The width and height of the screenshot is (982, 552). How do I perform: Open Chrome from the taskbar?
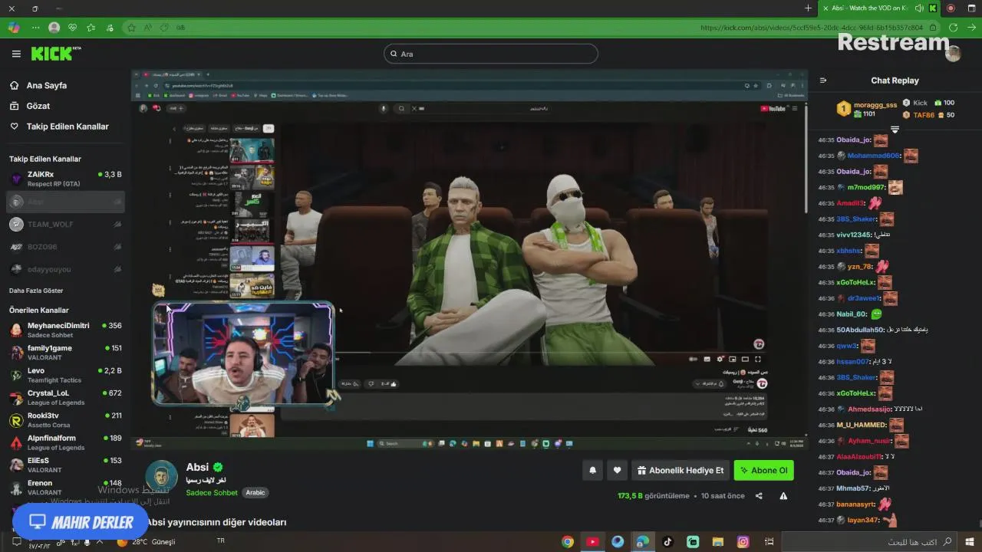coord(568,542)
